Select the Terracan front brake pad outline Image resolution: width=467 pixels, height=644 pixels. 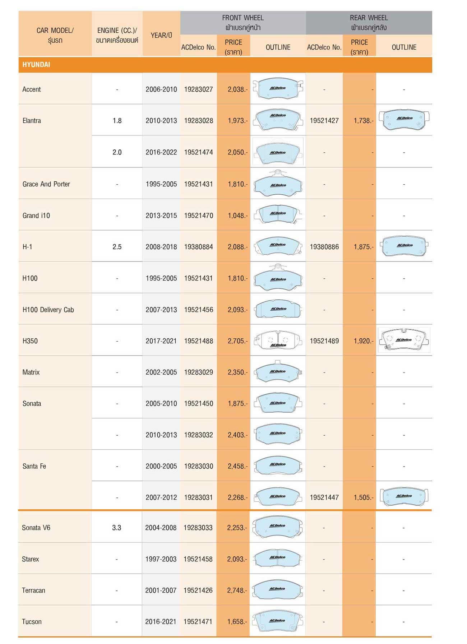pyautogui.click(x=278, y=590)
